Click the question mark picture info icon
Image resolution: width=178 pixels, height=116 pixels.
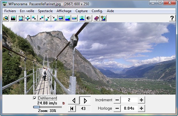point(103,18)
